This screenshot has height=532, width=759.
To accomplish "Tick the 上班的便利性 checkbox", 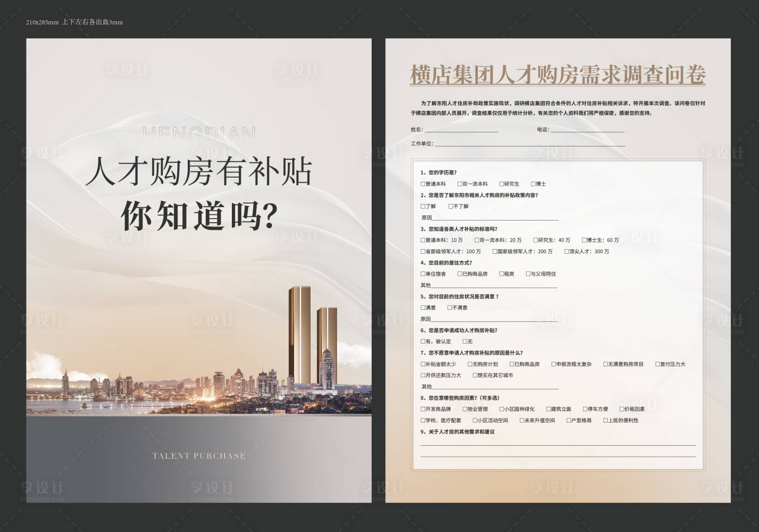I will [x=606, y=420].
